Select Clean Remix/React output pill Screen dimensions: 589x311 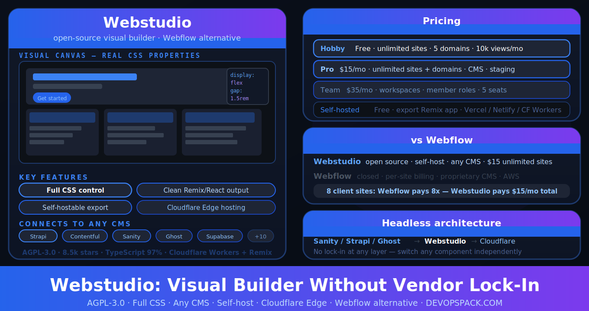pyautogui.click(x=206, y=190)
